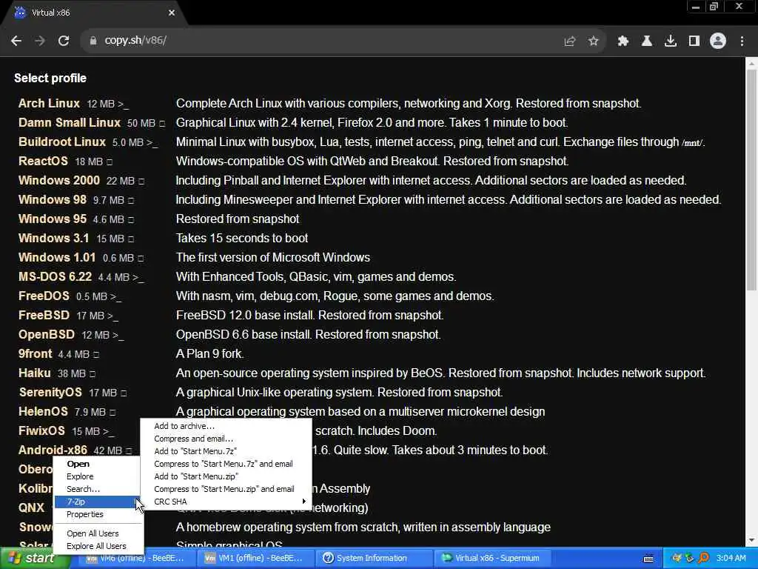Click the lock icon beside the URL
The width and height of the screenshot is (758, 569).
click(x=93, y=41)
